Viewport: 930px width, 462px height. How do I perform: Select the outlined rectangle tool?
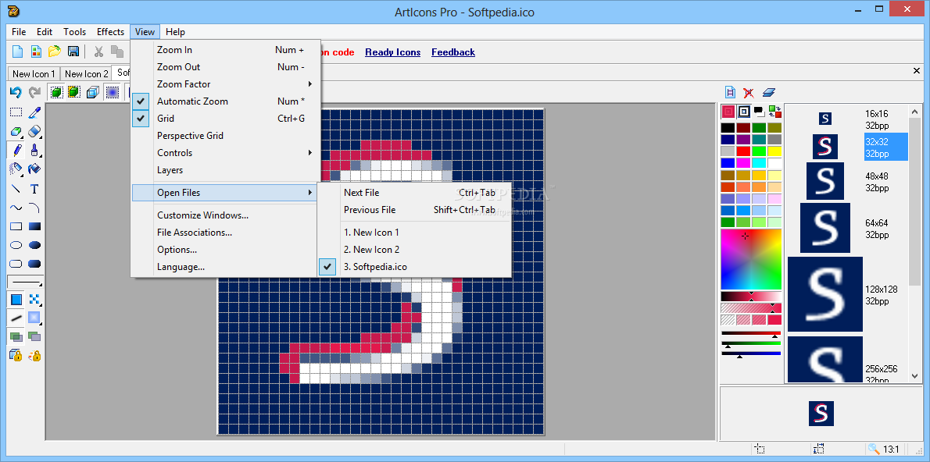[x=16, y=226]
